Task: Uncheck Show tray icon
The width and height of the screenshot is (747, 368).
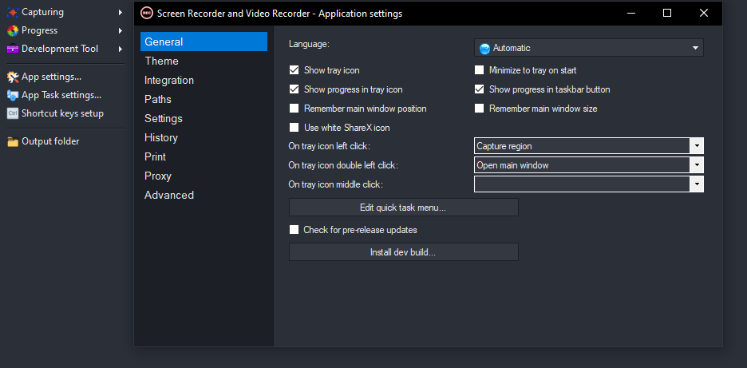Action: [x=294, y=70]
